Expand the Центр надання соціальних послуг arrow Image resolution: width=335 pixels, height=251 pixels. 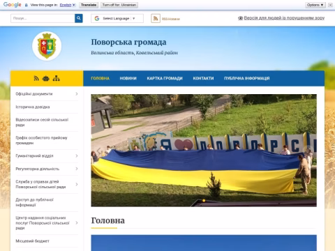pyautogui.click(x=77, y=223)
